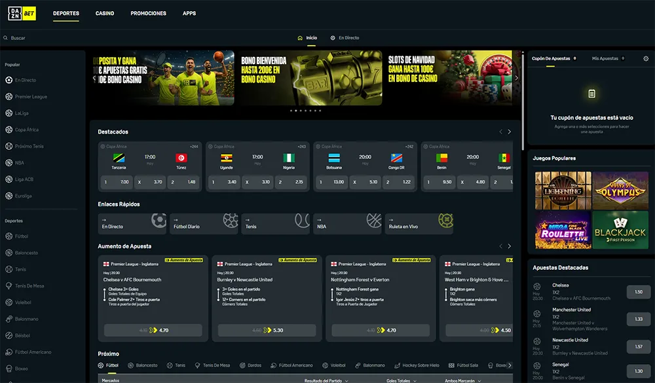Screen dimensions: 655x383
Task: Click the Buscar search field
Action: [x=42, y=38]
